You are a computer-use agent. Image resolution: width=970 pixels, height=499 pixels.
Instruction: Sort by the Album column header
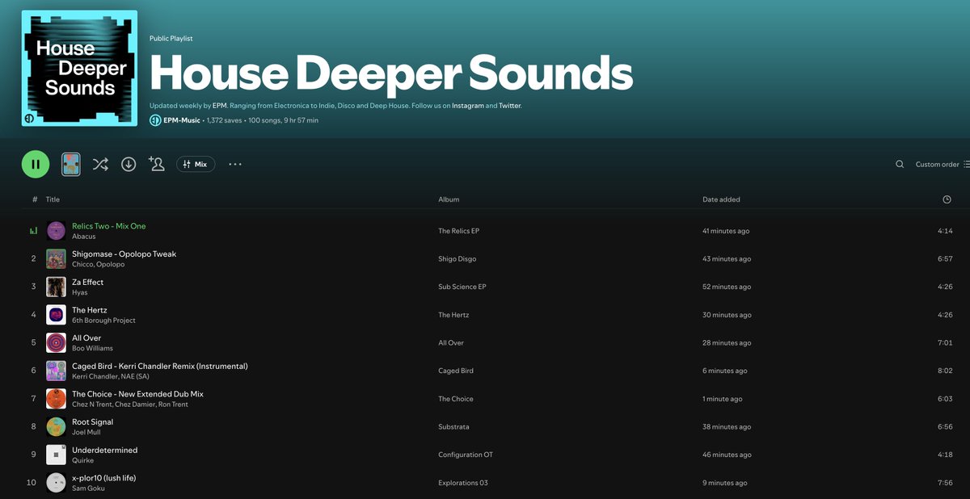tap(449, 199)
